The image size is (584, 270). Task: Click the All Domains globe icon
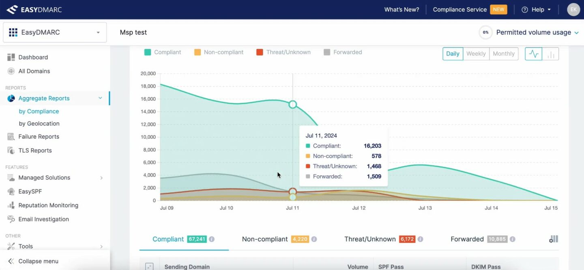coord(11,71)
